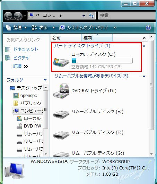Image resolution: width=157 pixels, height=184 pixels.
Task: Select デスクトップ in folder tree
Action: click(x=29, y=88)
